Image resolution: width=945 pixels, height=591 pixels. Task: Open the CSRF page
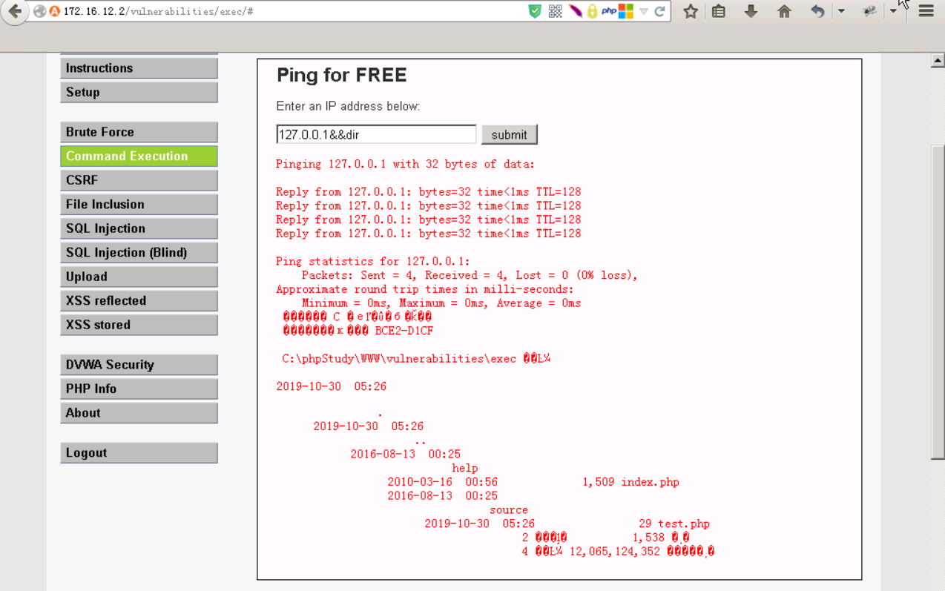tap(139, 180)
